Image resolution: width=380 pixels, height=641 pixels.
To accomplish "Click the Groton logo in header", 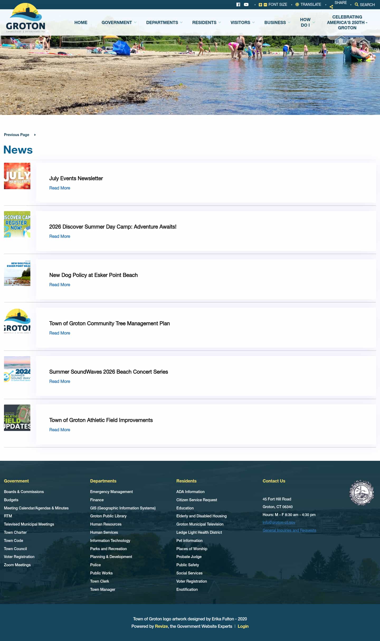I will pyautogui.click(x=26, y=18).
